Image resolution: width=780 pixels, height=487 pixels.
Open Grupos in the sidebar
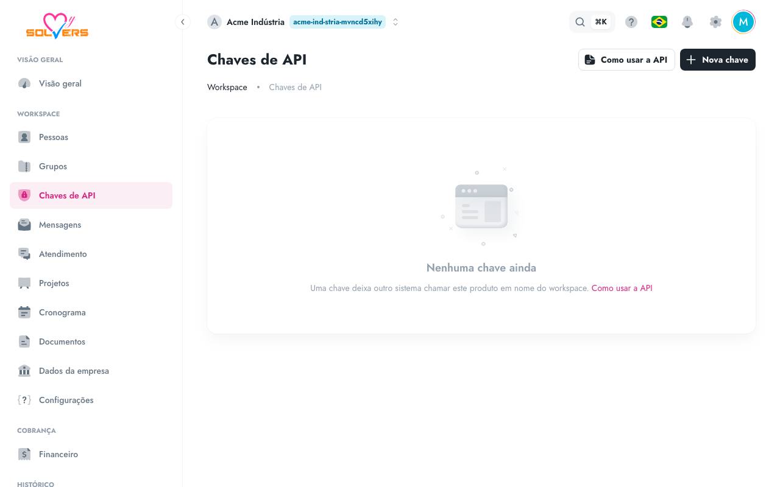(91, 166)
